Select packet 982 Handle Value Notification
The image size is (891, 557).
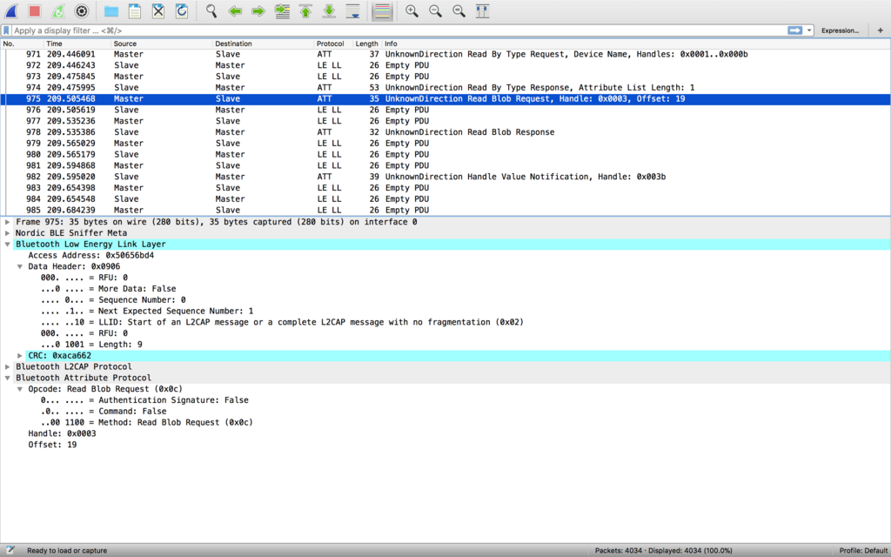(x=445, y=177)
